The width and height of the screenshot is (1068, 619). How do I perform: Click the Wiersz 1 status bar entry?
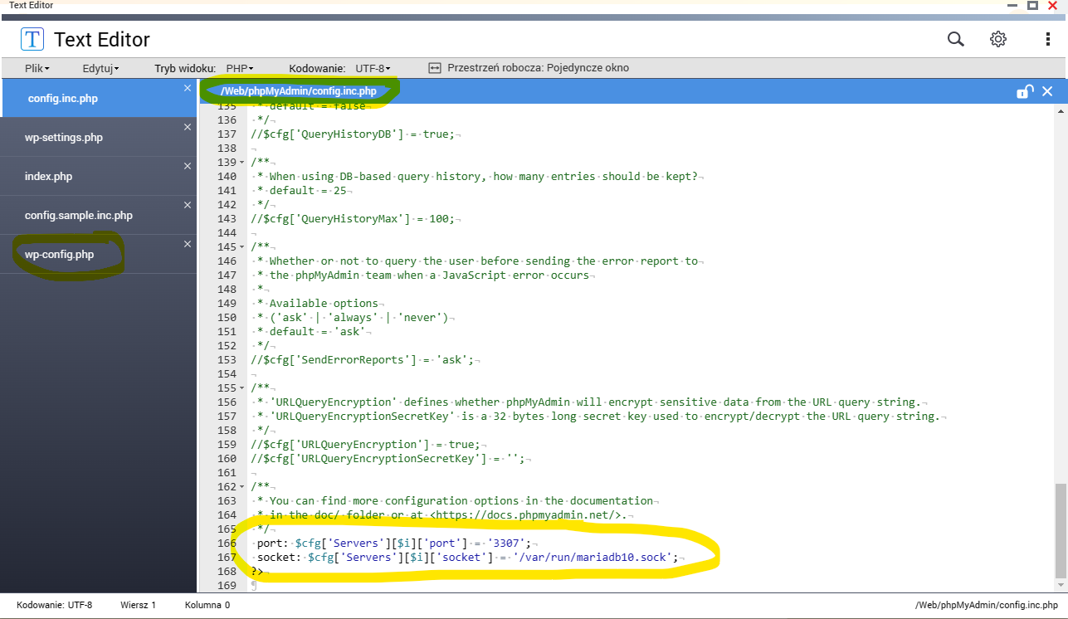pyautogui.click(x=138, y=606)
